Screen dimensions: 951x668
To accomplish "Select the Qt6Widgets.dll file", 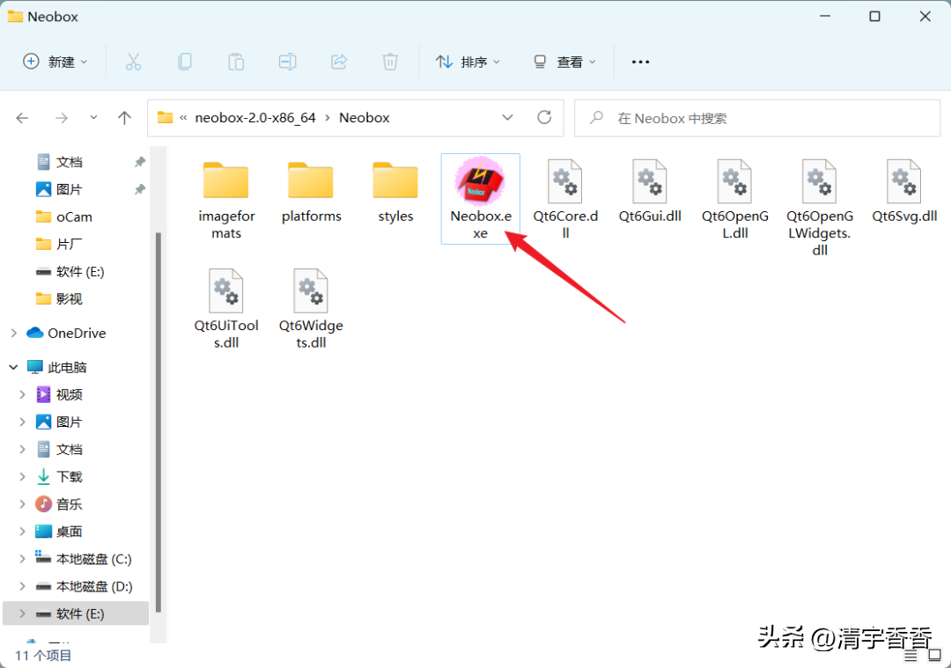I will [311, 309].
